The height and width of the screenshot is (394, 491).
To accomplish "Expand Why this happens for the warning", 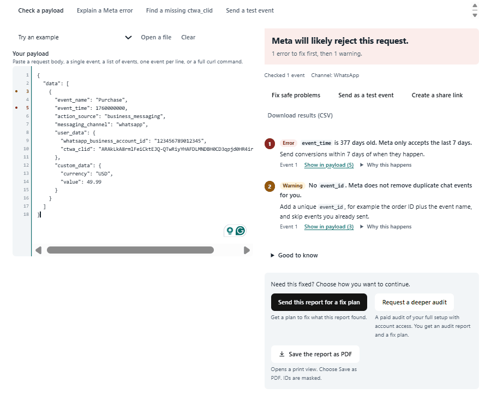I will point(386,227).
